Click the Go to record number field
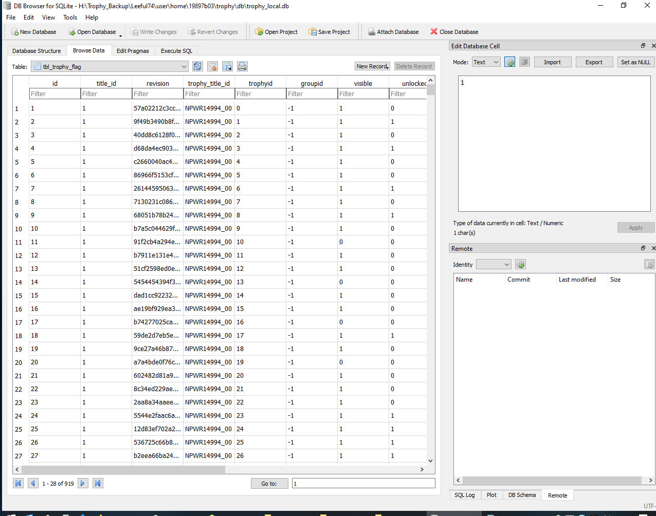The height and width of the screenshot is (516, 656). (x=363, y=483)
